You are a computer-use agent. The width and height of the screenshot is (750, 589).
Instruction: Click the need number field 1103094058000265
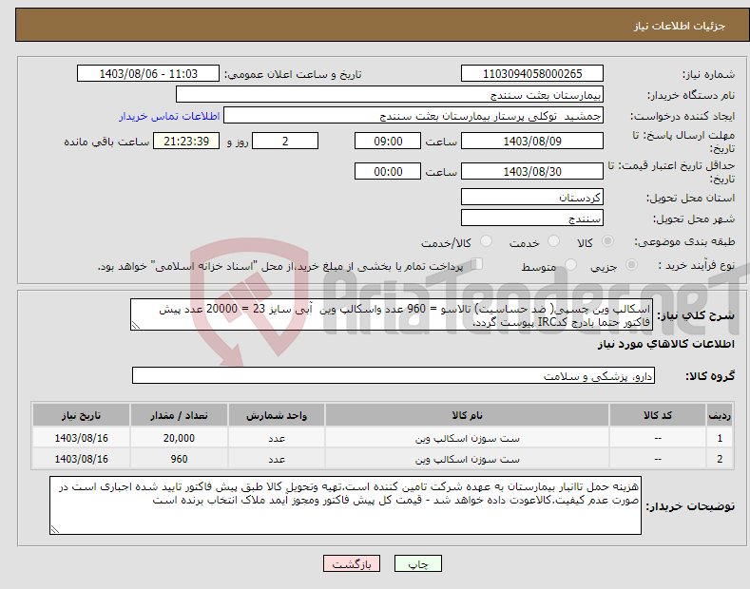532,74
